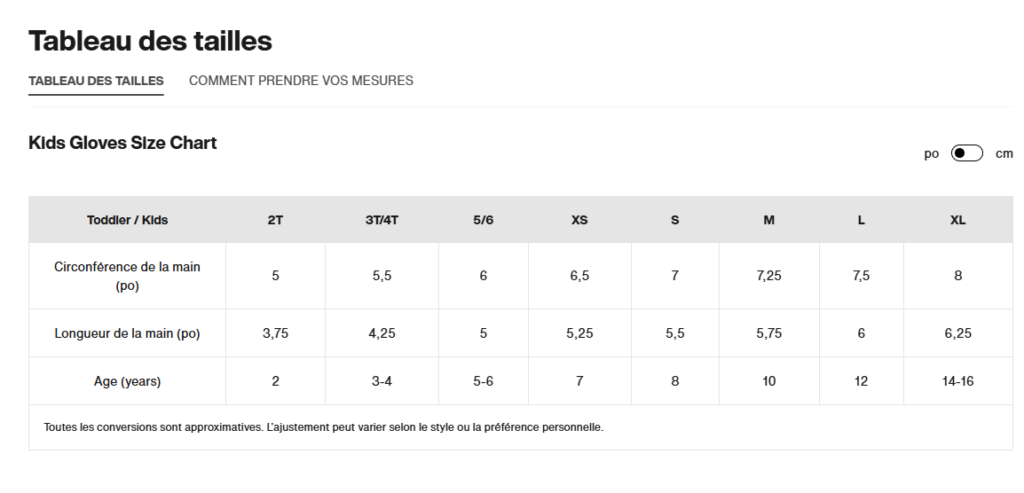
Task: Select the Tableau des tailles tab
Action: point(96,81)
